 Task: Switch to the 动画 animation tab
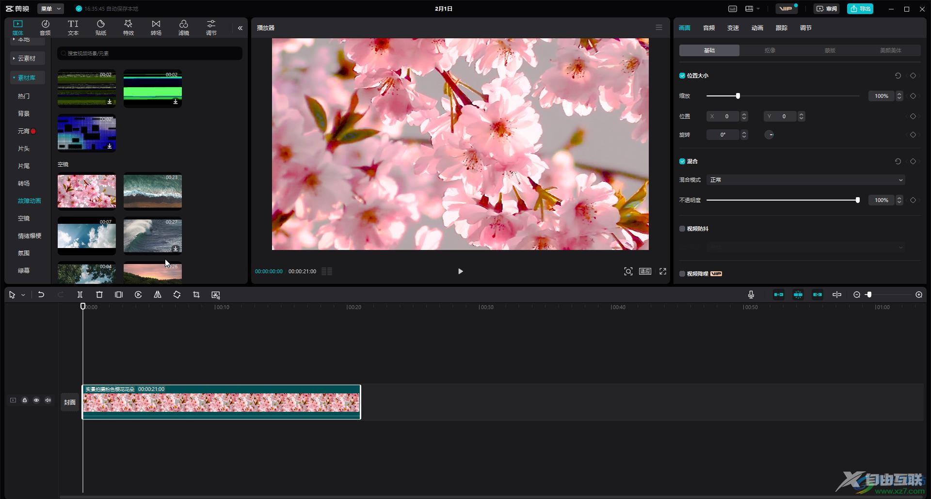(757, 28)
